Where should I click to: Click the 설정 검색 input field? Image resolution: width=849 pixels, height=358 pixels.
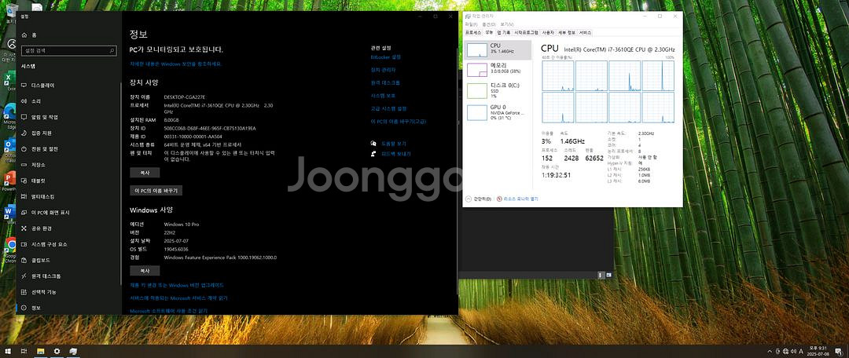(68, 51)
